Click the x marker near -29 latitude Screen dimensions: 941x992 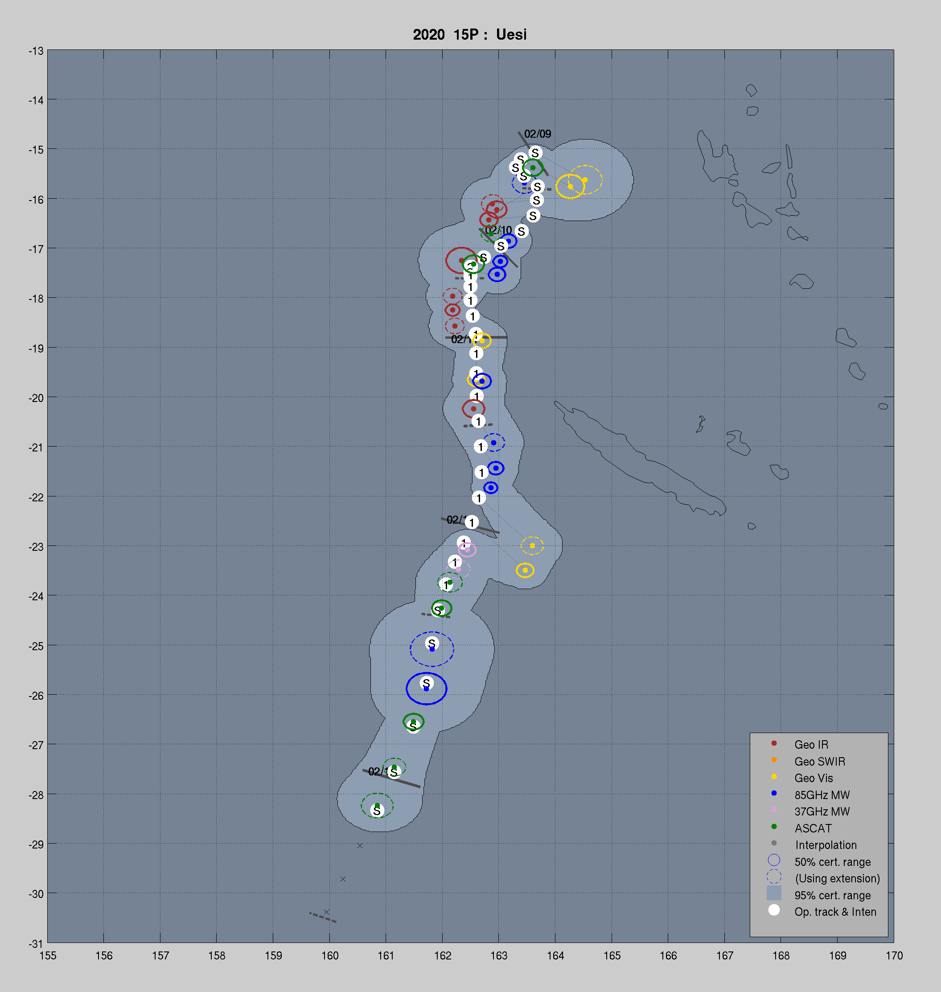point(360,845)
